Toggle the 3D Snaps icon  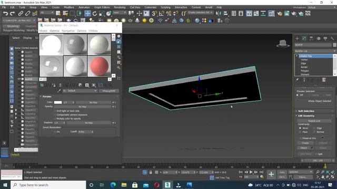point(154,14)
